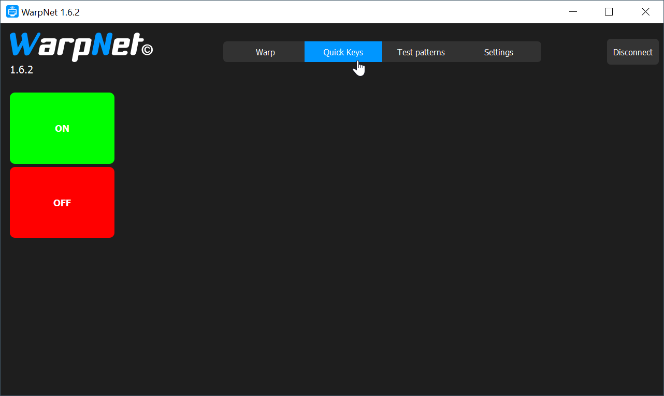
Task: Click the WarpNet app icon in title bar
Action: click(x=12, y=11)
